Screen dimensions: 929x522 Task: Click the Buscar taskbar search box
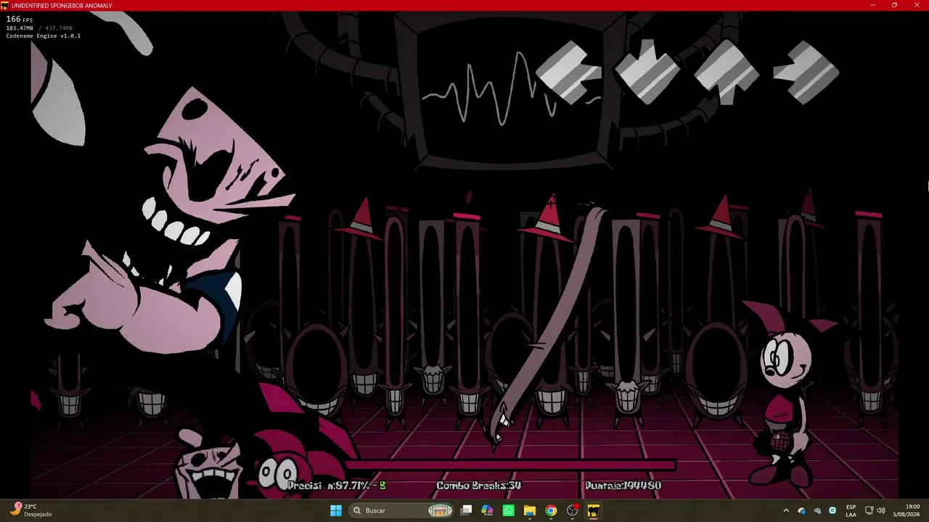click(401, 510)
